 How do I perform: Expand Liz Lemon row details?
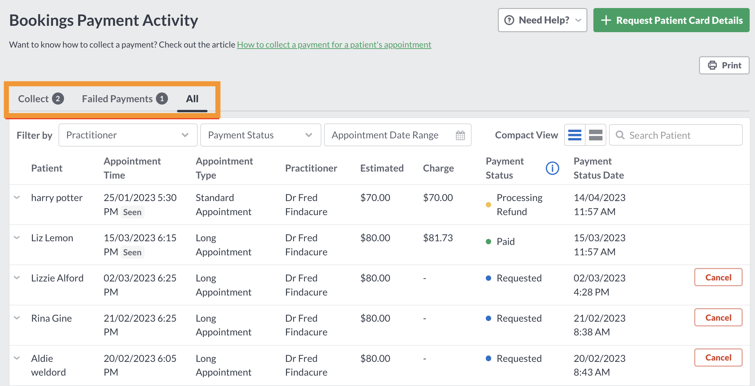tap(17, 238)
